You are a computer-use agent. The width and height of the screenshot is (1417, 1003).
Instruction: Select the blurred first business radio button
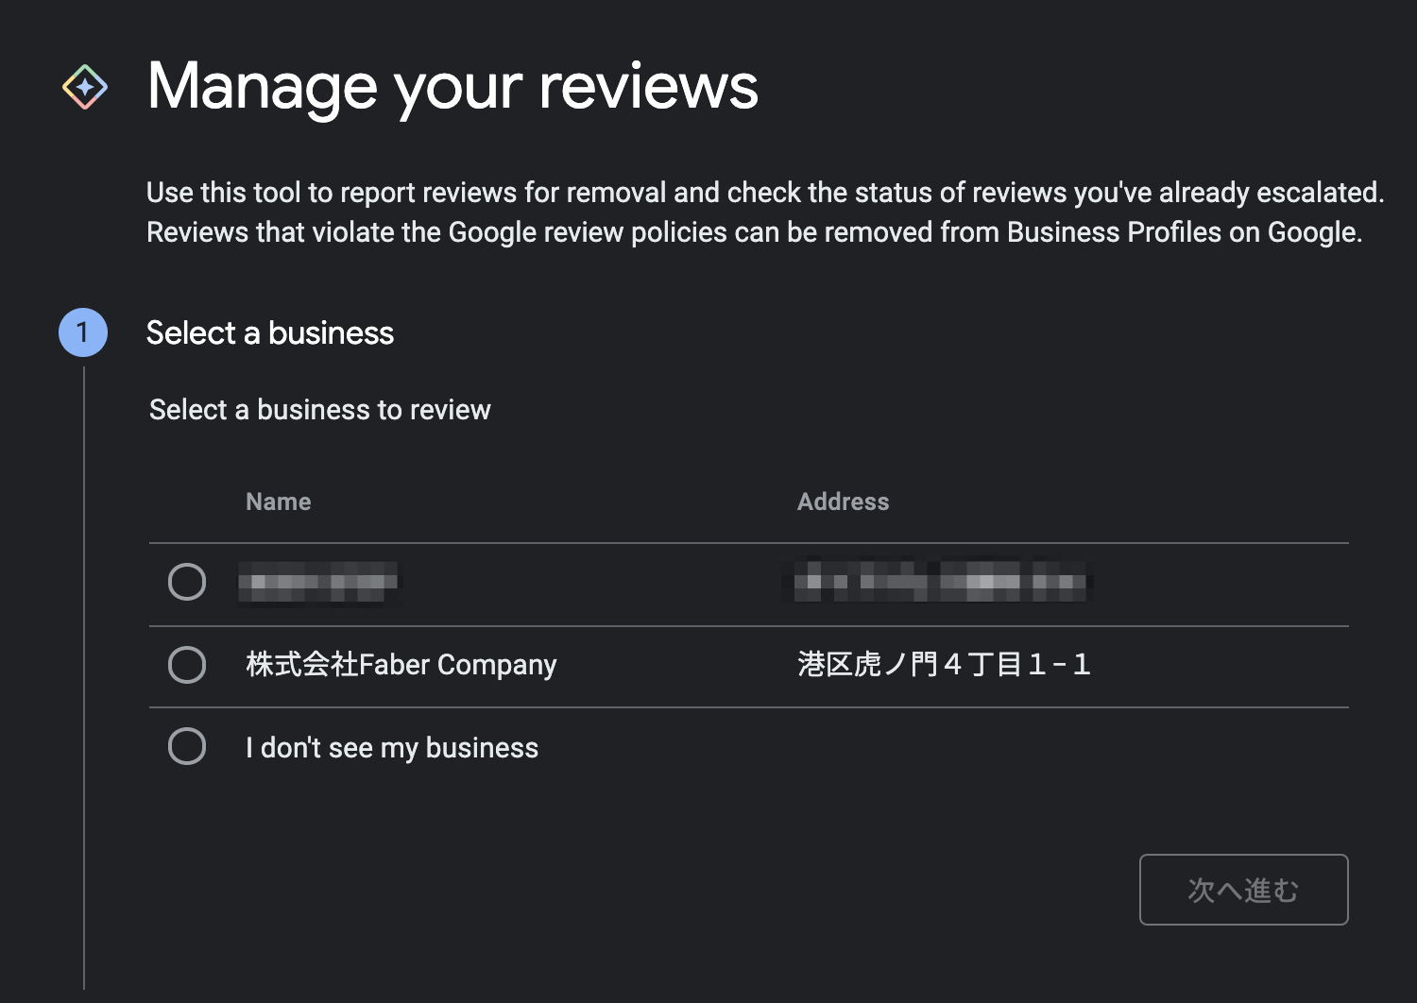point(187,582)
